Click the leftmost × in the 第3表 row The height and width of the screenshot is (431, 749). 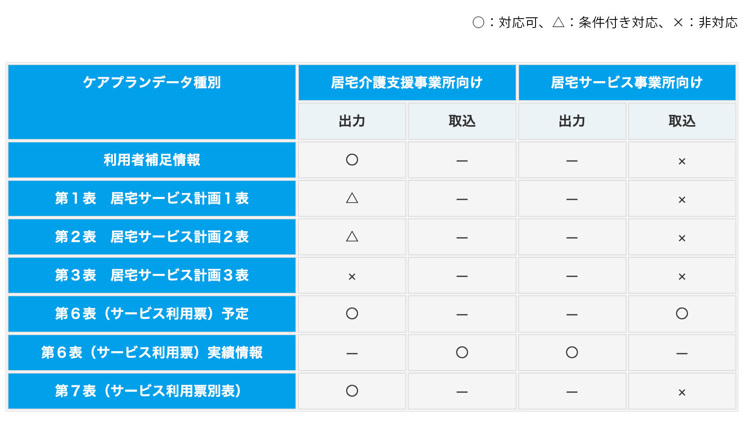[352, 277]
